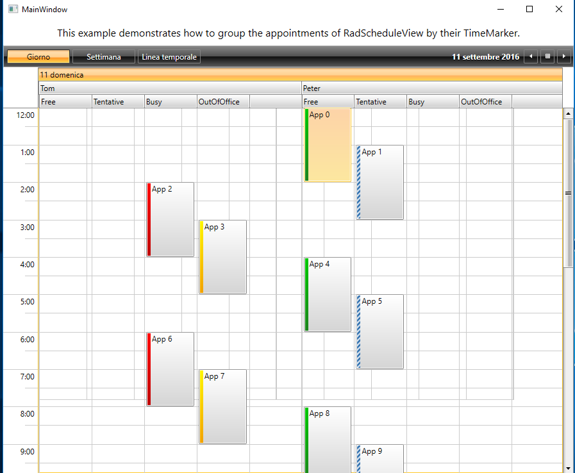Click the scrollbar up arrow
The width and height of the screenshot is (575, 473).
click(x=568, y=113)
